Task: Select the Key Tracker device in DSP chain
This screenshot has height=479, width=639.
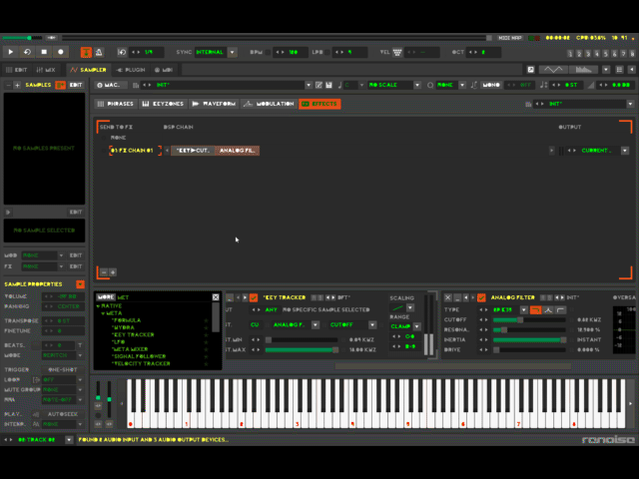Action: [193, 151]
